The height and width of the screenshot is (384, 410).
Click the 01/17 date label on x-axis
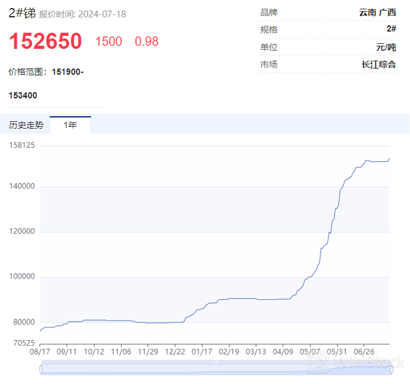pos(202,352)
